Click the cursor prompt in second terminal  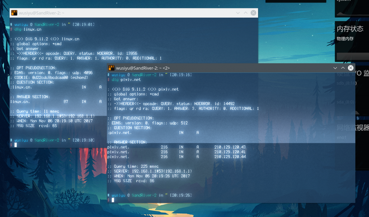coord(113,200)
